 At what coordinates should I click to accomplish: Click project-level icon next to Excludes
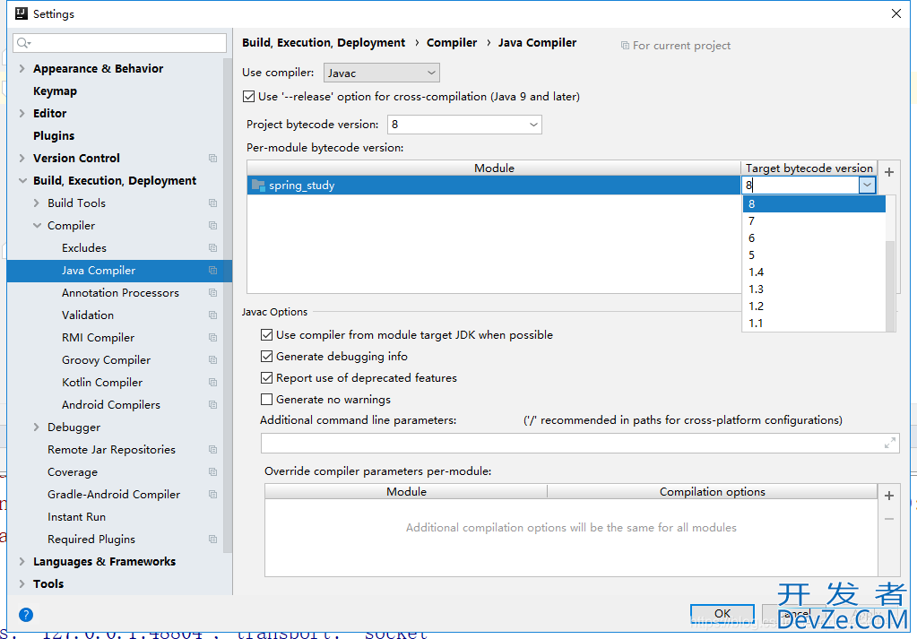pos(212,248)
